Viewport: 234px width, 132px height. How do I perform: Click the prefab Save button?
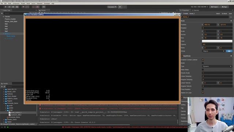[x=230, y=14]
